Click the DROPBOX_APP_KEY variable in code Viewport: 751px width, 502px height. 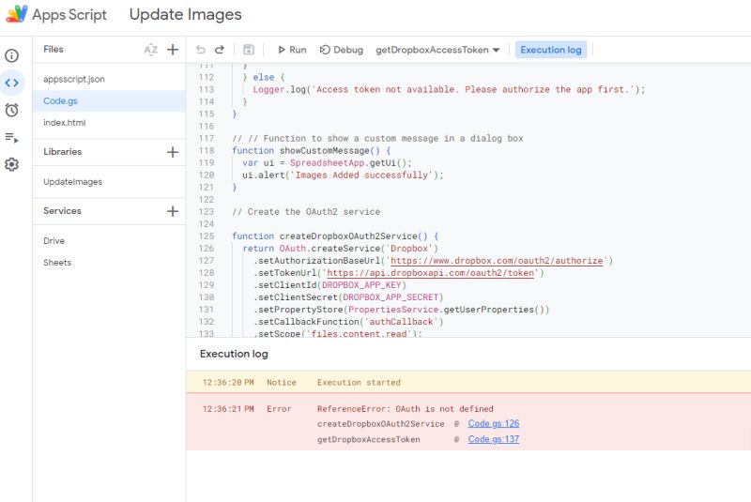coord(361,285)
